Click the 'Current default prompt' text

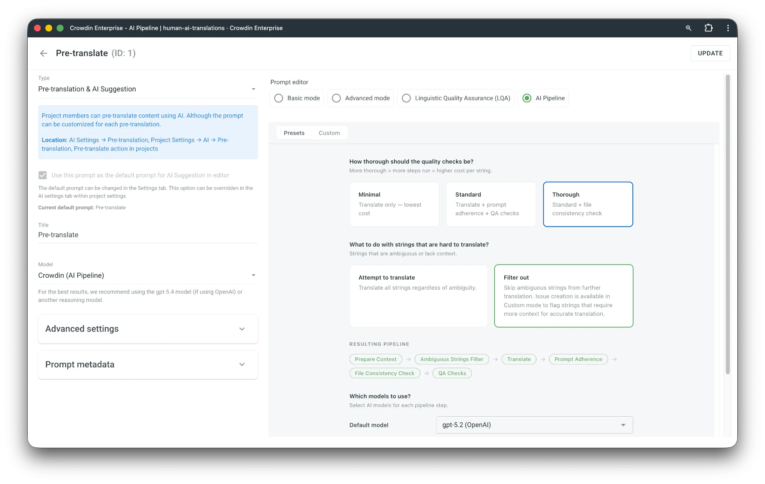tap(82, 207)
